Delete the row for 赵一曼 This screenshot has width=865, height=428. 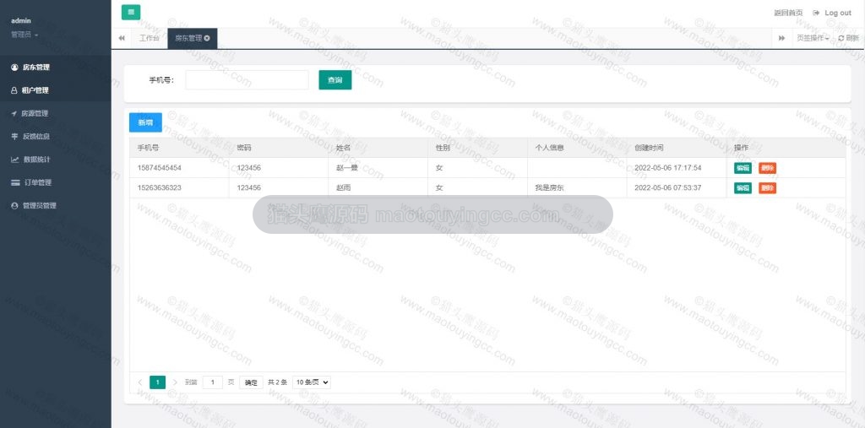tap(767, 168)
